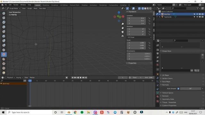Click the timeline editor type clock icon
205x115 pixels.
pyautogui.click(x=3, y=78)
